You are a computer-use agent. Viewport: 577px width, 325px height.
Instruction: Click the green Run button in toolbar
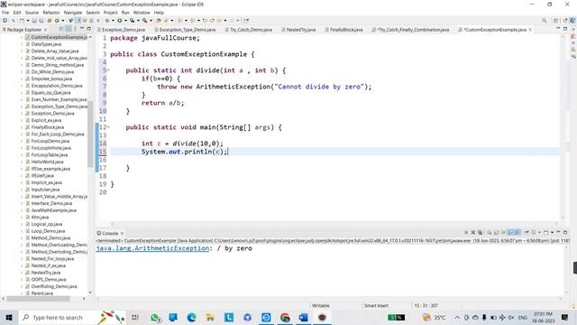click(120, 21)
